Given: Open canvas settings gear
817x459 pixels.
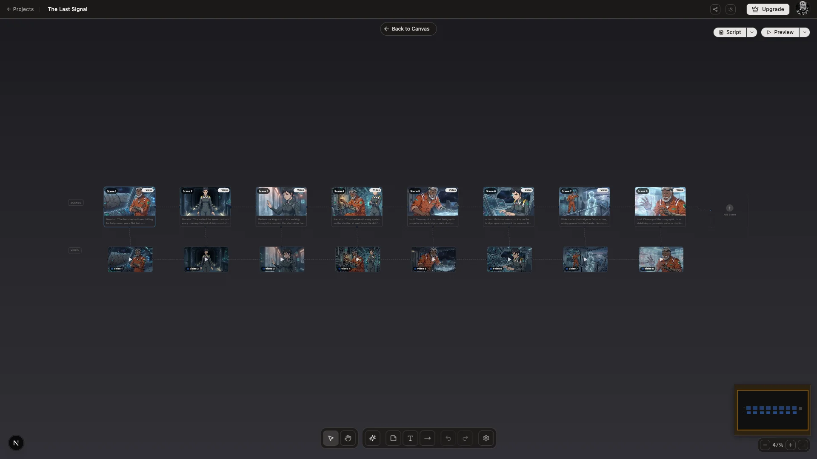Looking at the screenshot, I should [486, 438].
